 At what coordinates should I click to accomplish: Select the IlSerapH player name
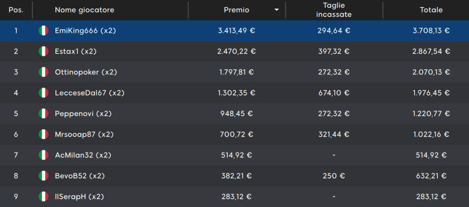click(79, 196)
